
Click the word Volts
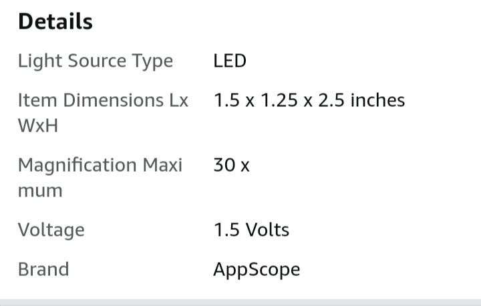click(x=267, y=230)
